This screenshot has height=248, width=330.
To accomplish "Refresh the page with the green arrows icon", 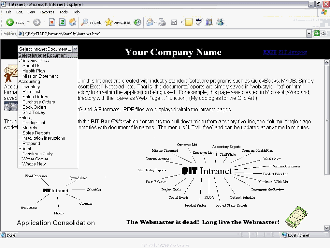I will (62, 22).
